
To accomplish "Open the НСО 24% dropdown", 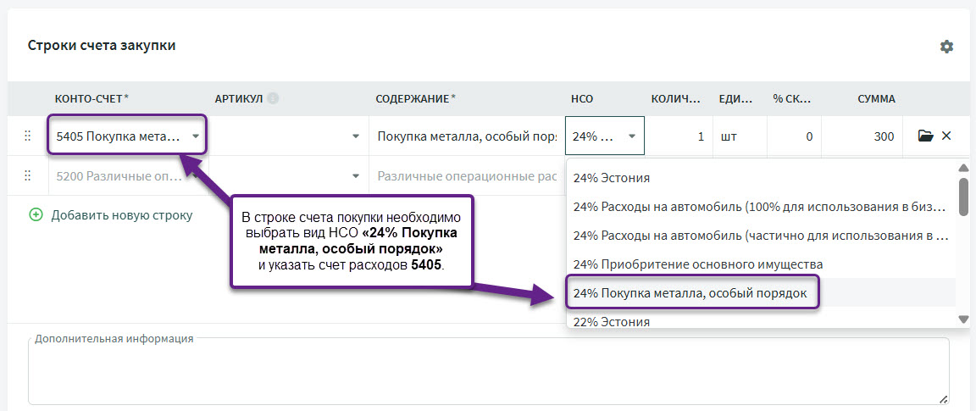I will click(631, 136).
